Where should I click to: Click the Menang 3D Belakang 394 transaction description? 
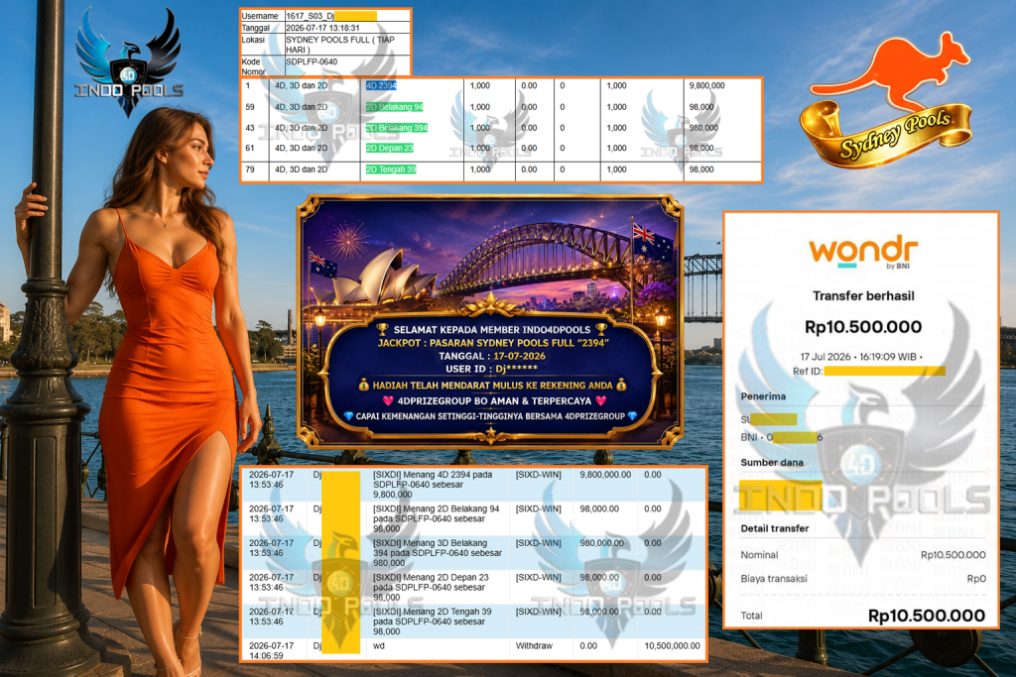(438, 553)
